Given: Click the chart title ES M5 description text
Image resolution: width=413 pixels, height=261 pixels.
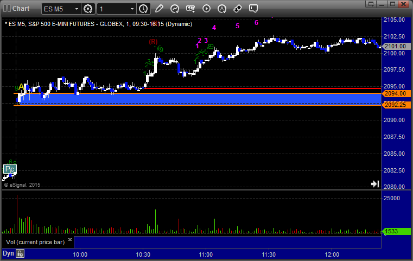Looking at the screenshot, I should (100, 24).
